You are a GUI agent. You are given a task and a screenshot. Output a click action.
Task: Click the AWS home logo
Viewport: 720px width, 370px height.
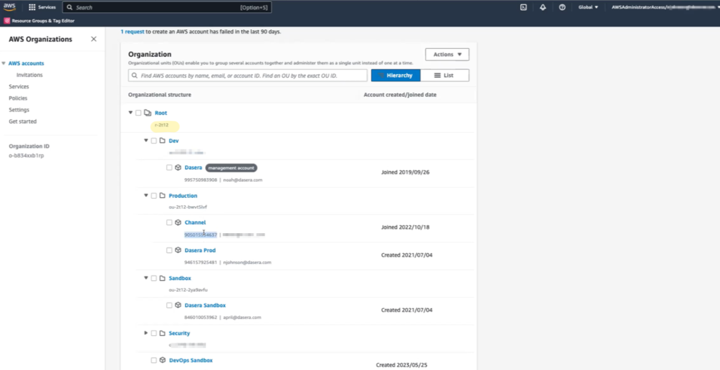(x=8, y=7)
